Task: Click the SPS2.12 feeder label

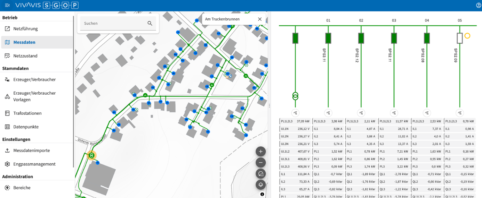Action: coord(357,55)
